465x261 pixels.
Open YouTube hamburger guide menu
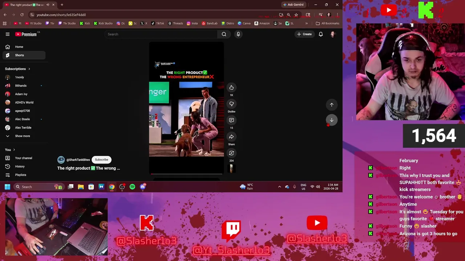7,34
